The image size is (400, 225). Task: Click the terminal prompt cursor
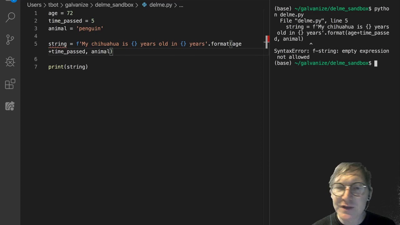coord(376,63)
